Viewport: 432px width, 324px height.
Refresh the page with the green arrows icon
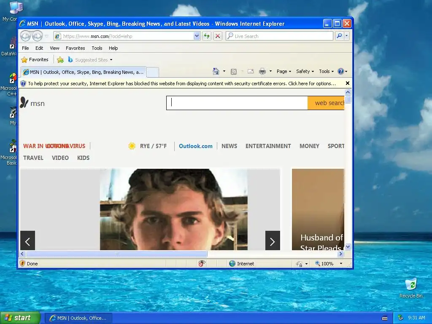(207, 36)
